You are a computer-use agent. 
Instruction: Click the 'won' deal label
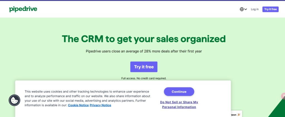[x=233, y=115]
